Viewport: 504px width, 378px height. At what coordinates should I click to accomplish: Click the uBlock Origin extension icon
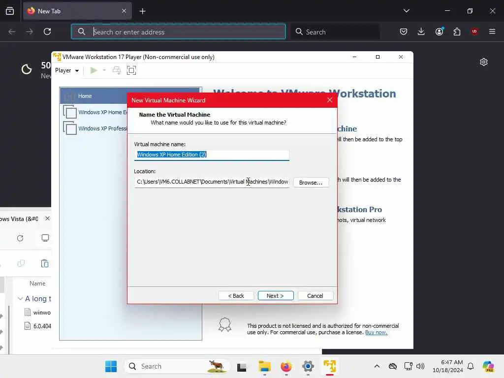coord(474,31)
